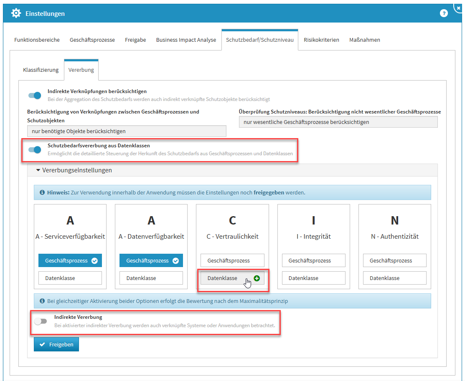Switch to the Klassifizierung tab

click(x=41, y=70)
